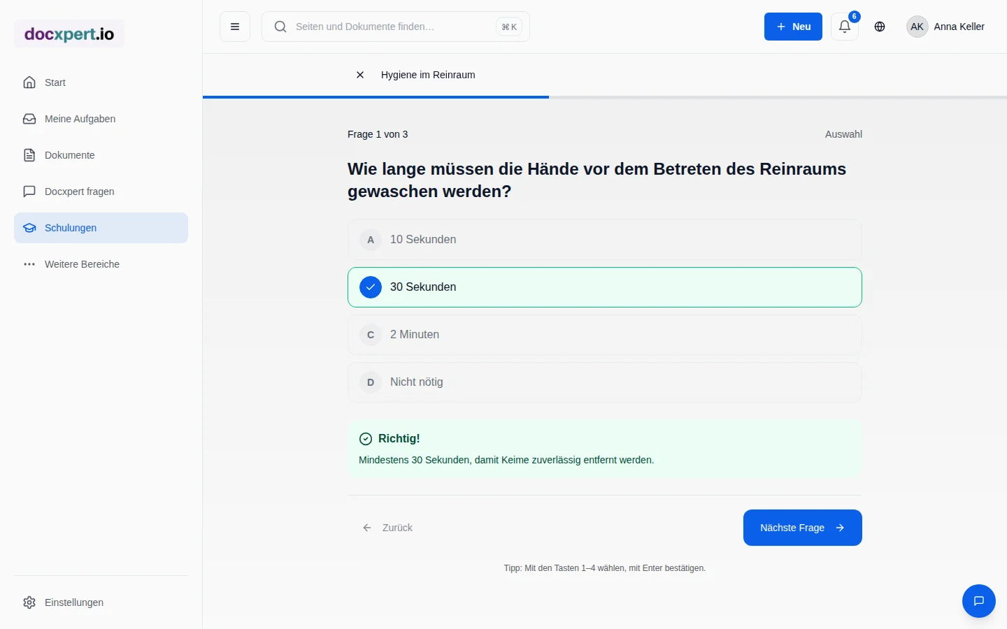Click the question heading text

pyautogui.click(x=597, y=180)
